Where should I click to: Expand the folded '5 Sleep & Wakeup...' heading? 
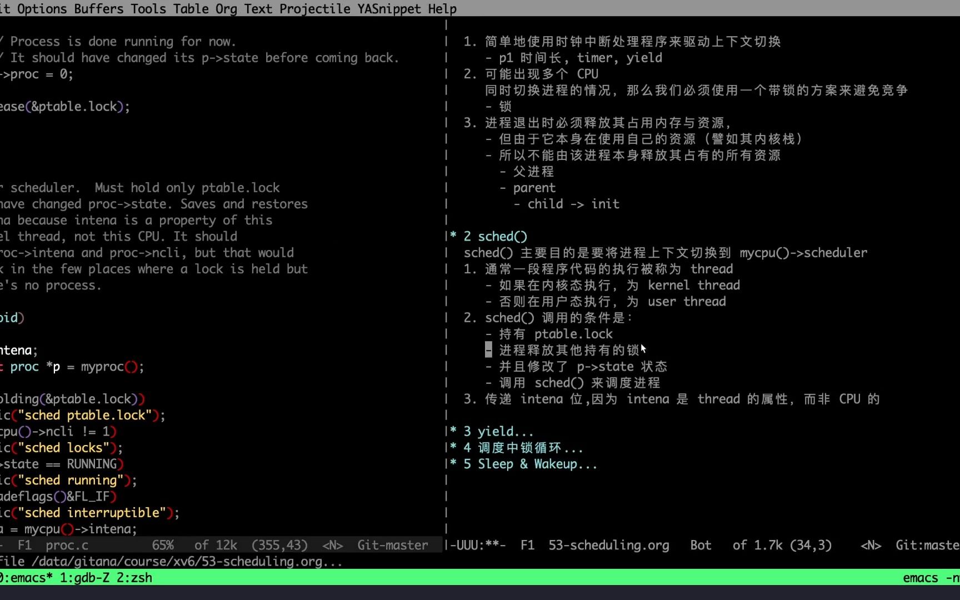[x=530, y=464]
